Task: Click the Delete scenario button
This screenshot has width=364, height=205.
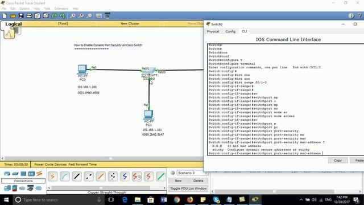Action: [198, 181]
